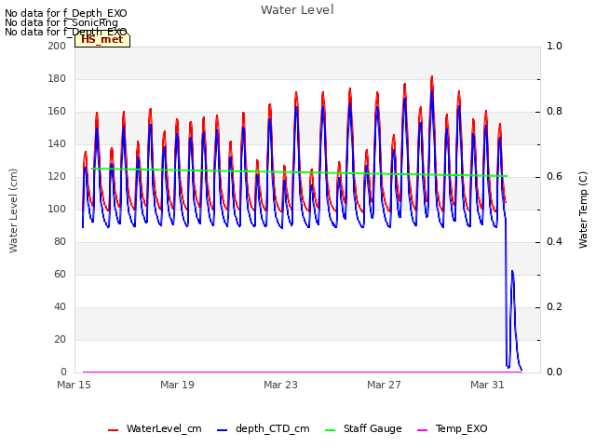Click the 'Water Temp (C)' axis label
596x447 pixels.
coord(583,210)
